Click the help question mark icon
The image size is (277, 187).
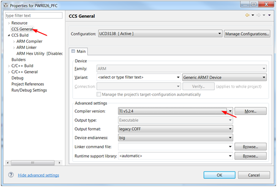pos(11,175)
